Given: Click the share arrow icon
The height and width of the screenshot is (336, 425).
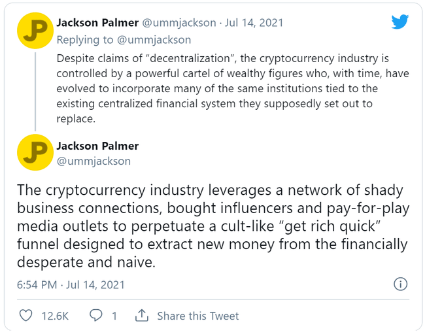Looking at the screenshot, I should pos(141,316).
